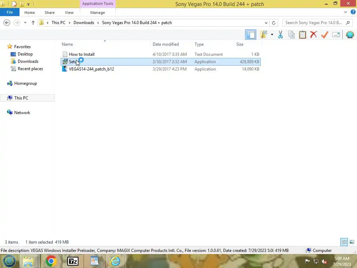Switch to the Share ribbon tab
The height and width of the screenshot is (268, 357).
[50, 13]
